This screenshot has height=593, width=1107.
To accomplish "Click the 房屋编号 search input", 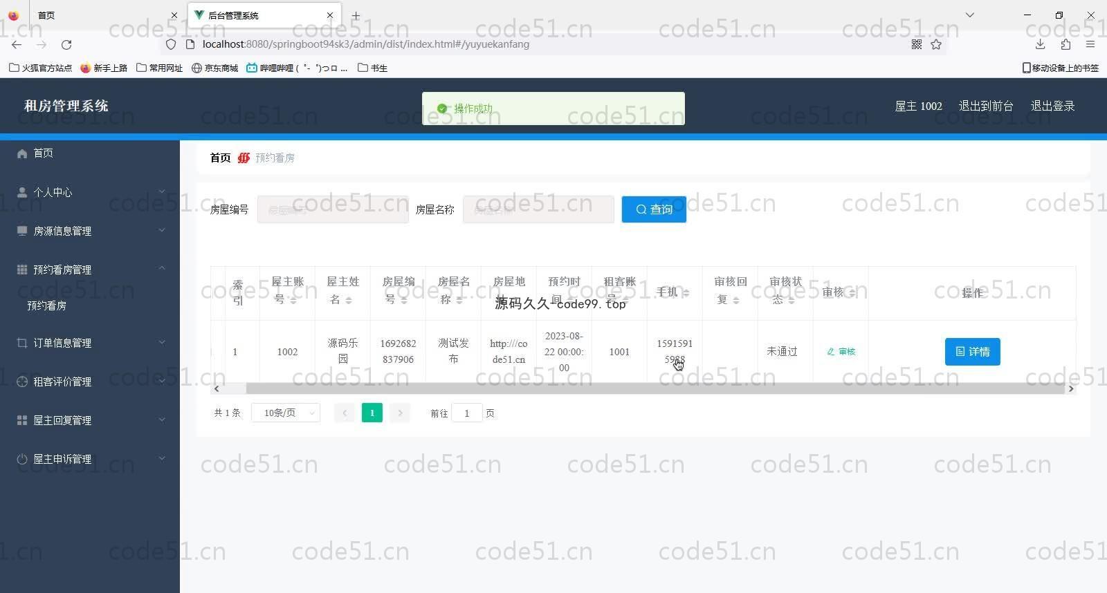I will [333, 209].
